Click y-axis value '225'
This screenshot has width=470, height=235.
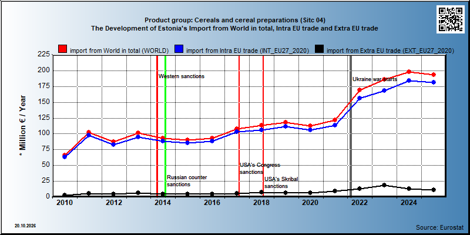click(43, 55)
